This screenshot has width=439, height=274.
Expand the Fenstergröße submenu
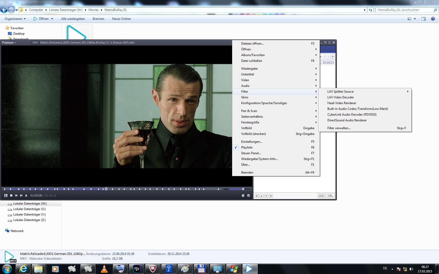coord(276,122)
